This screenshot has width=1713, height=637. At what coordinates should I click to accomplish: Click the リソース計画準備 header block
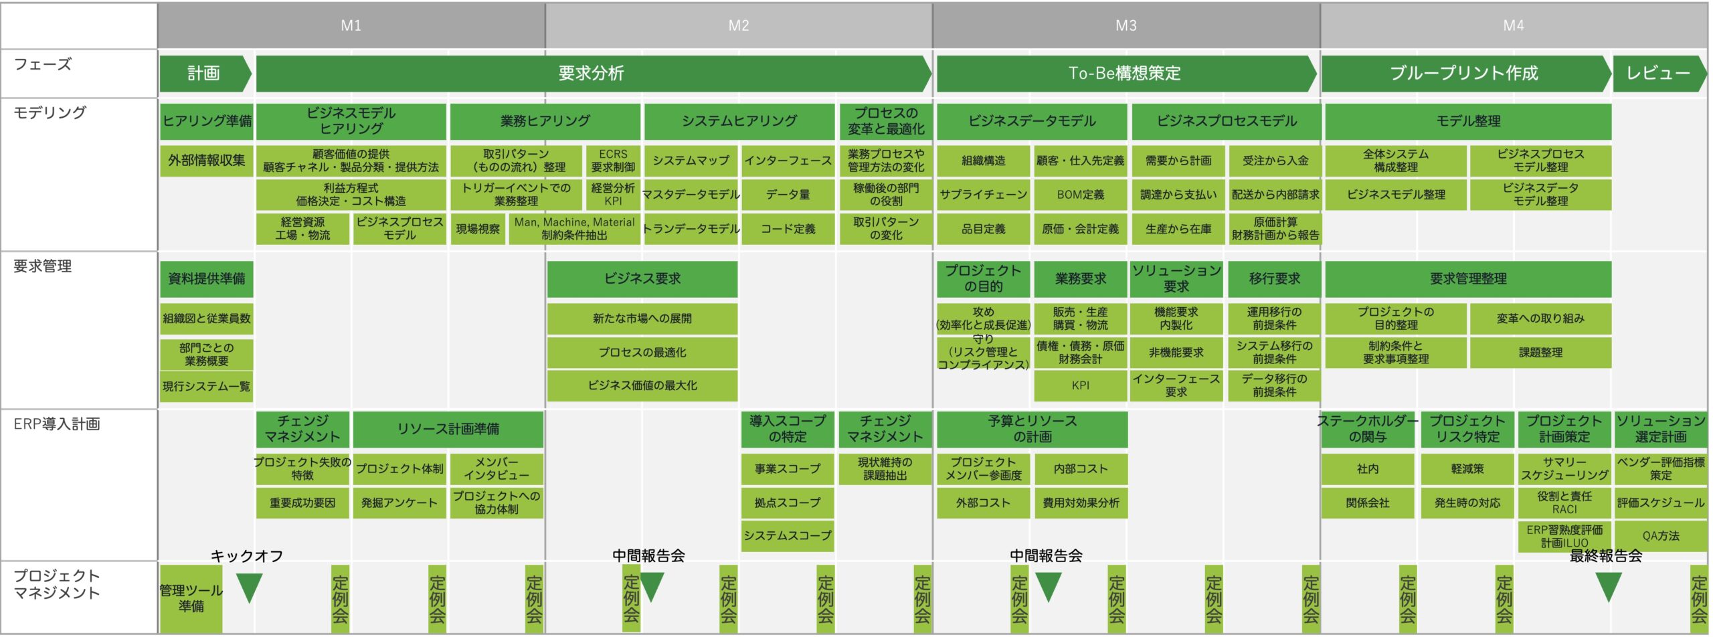pyautogui.click(x=448, y=429)
